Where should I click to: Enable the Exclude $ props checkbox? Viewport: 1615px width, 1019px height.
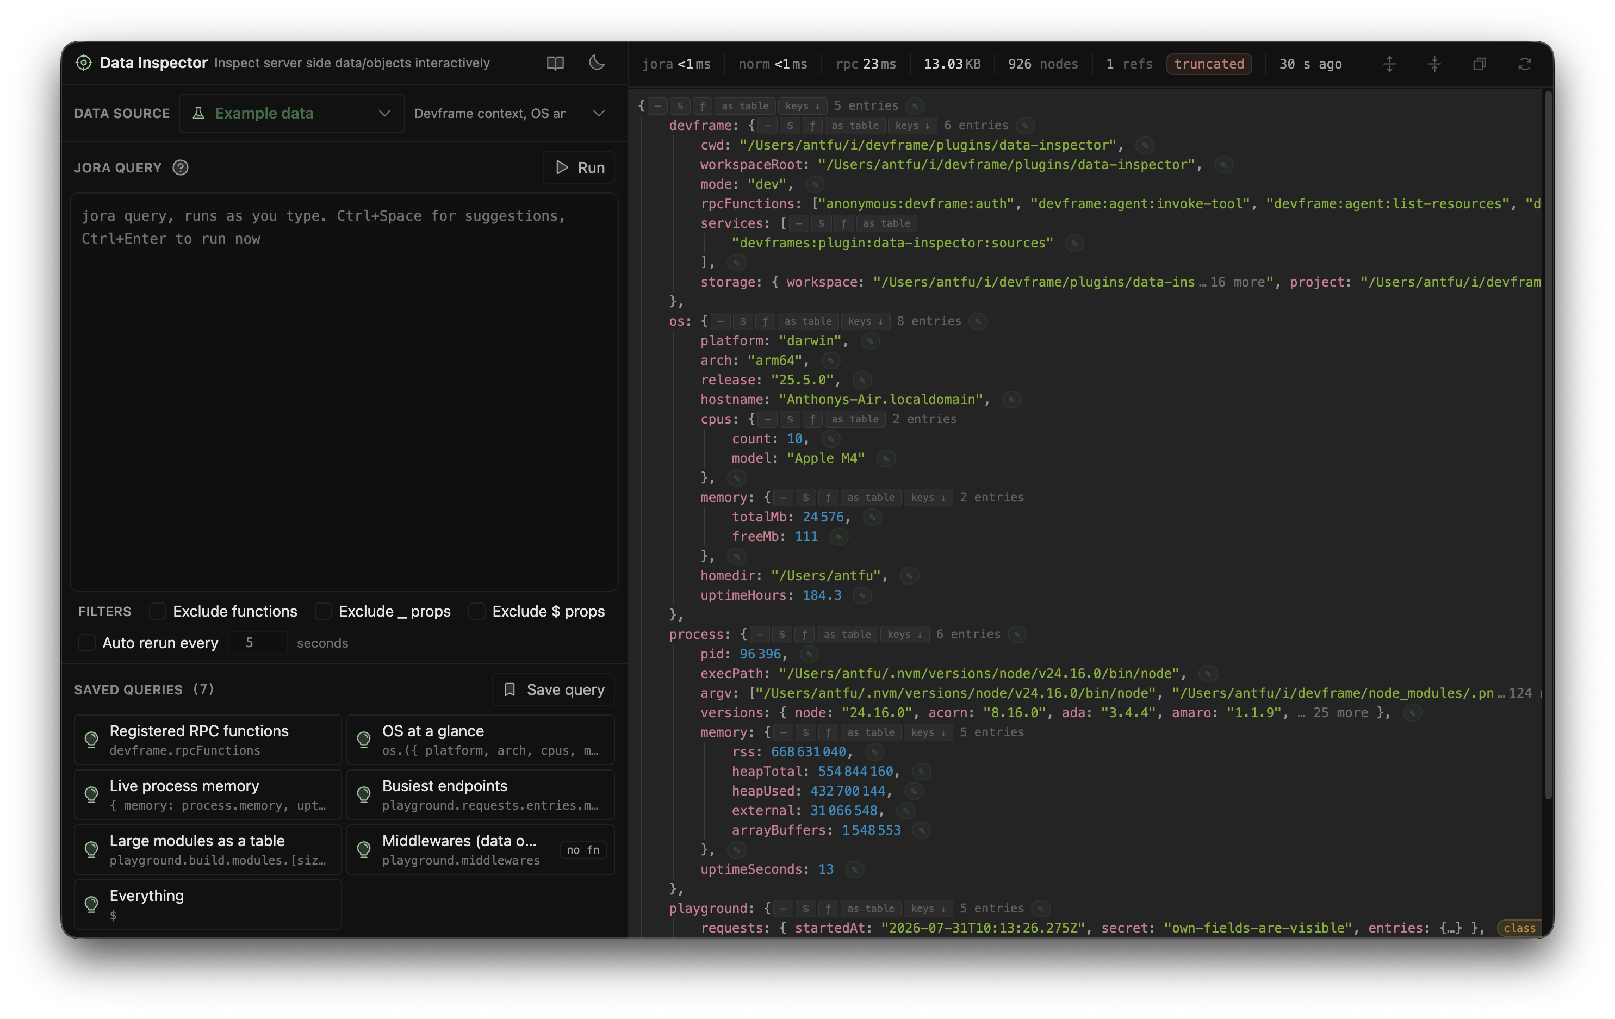pyautogui.click(x=477, y=611)
